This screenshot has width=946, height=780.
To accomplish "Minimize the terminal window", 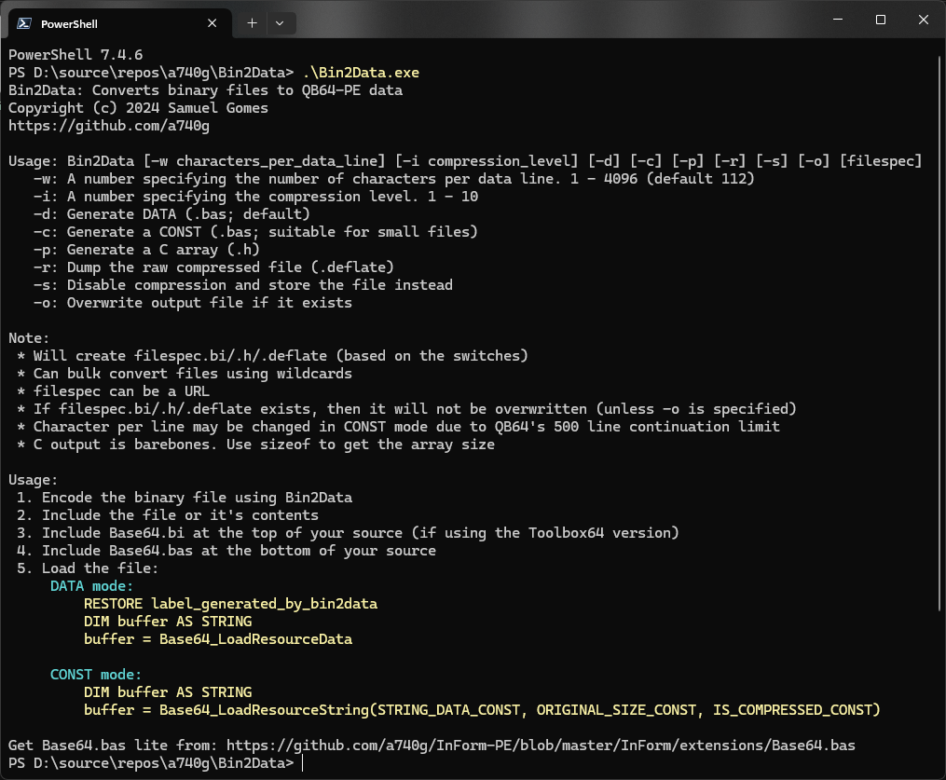I will click(x=838, y=20).
